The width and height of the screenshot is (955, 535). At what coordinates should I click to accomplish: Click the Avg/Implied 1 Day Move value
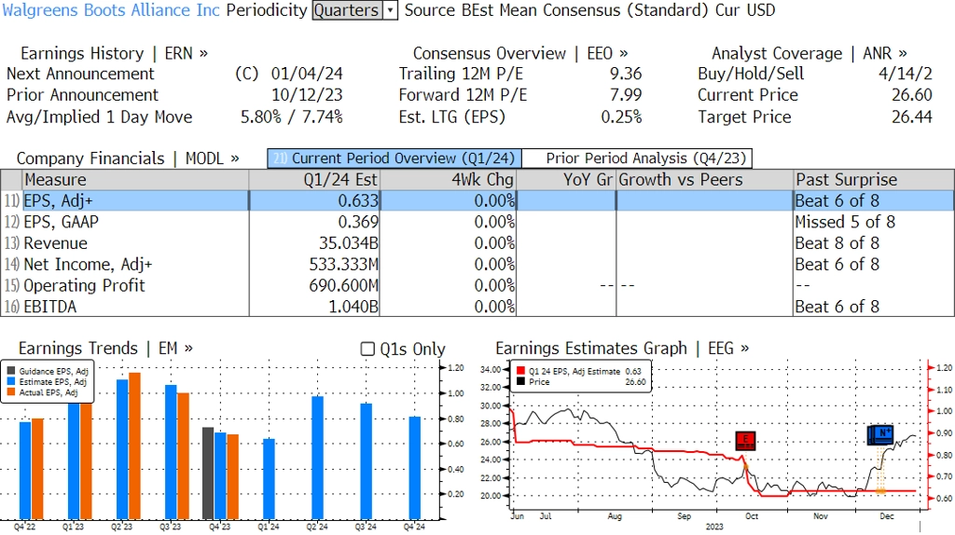coord(292,117)
